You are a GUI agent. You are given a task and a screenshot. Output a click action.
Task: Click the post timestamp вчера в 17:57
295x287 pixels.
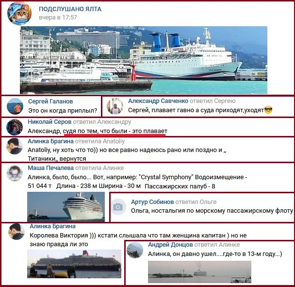pos(58,17)
